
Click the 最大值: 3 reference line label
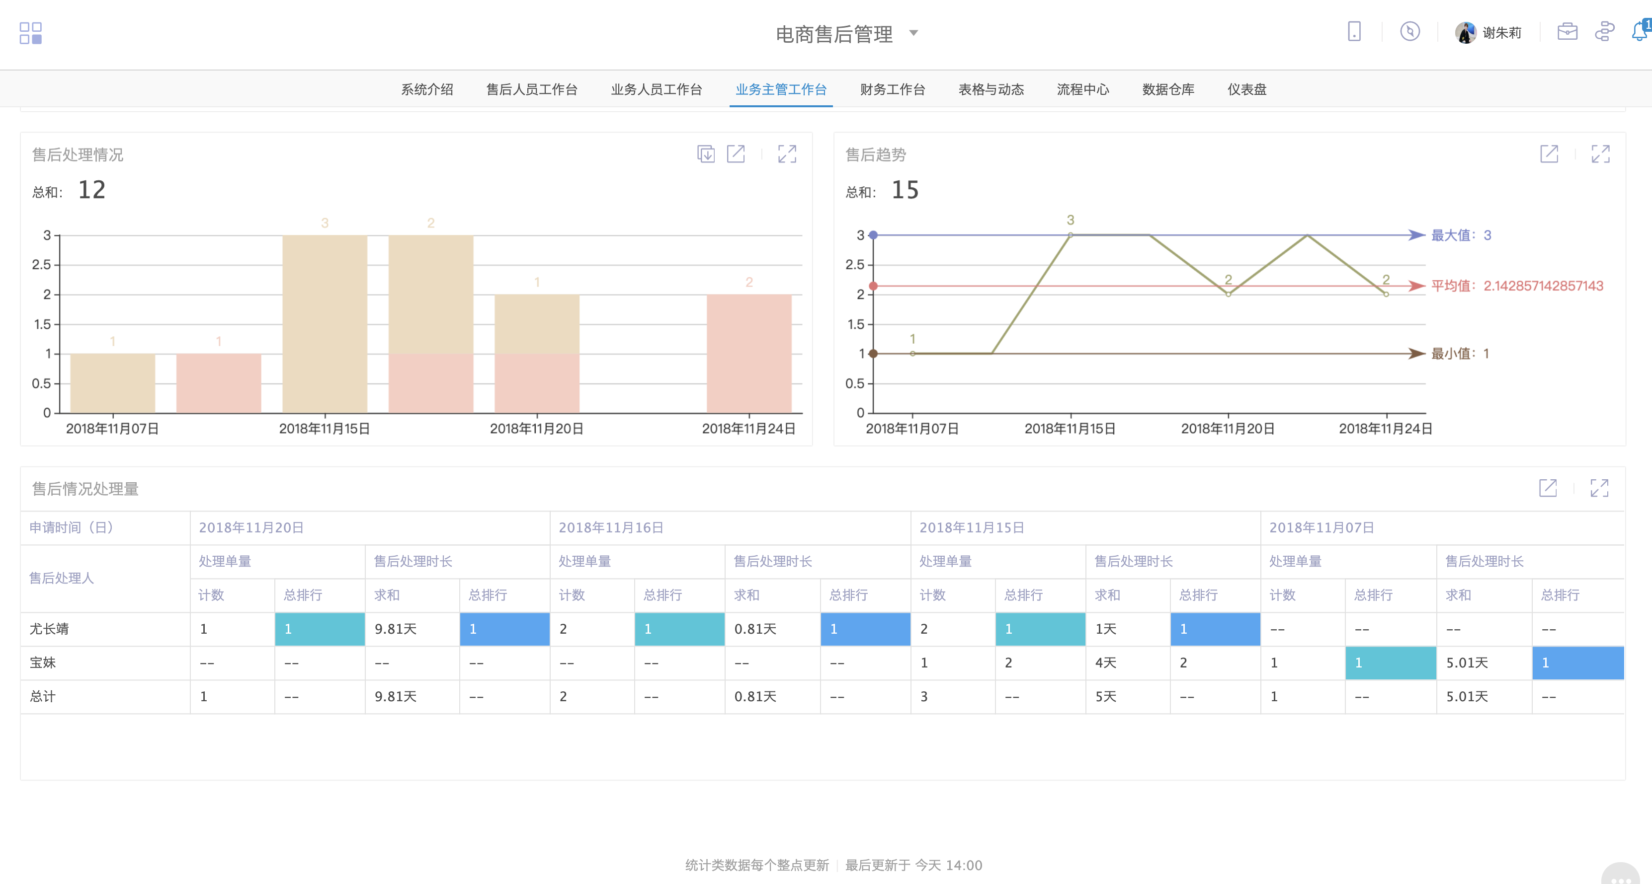[1461, 235]
